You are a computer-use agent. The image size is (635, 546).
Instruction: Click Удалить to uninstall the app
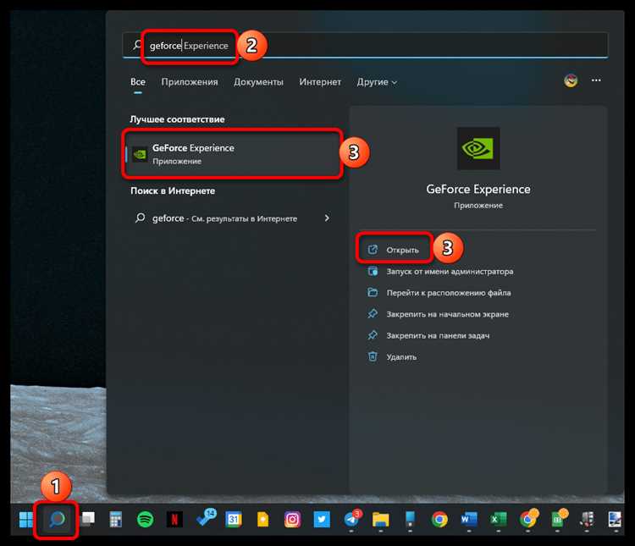392,357
